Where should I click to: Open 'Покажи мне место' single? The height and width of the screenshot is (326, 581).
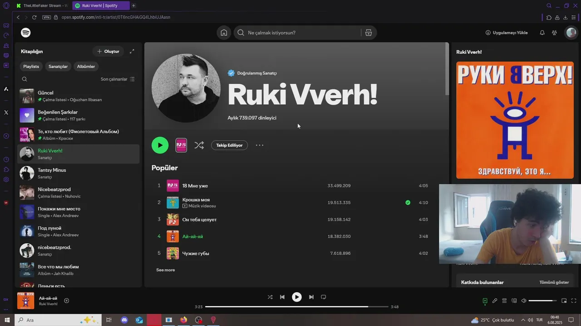78,212
